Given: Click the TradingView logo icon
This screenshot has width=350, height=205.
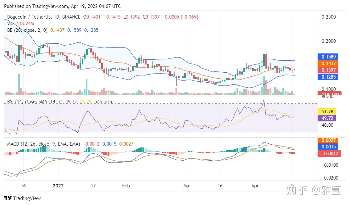Looking at the screenshot, I should point(8,198).
